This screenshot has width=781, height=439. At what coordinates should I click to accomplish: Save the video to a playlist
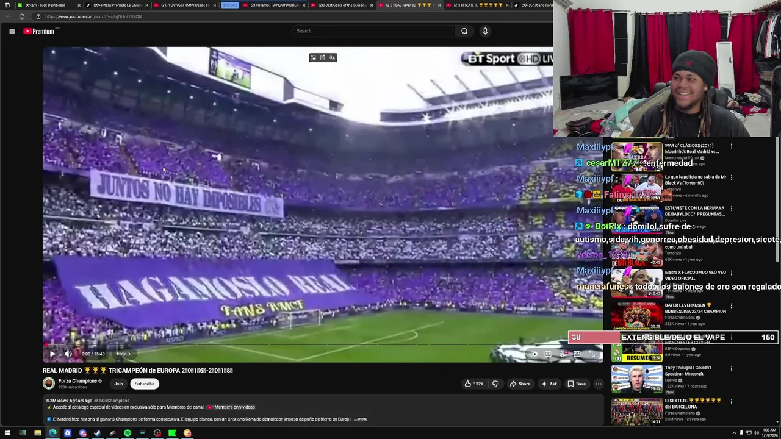click(x=577, y=384)
